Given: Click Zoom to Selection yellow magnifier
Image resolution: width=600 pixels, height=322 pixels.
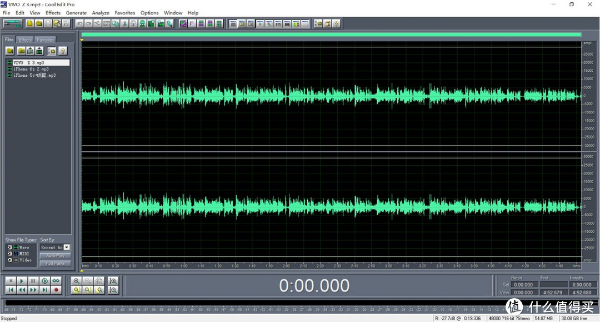Looking at the screenshot, I should pyautogui.click(x=77, y=290).
